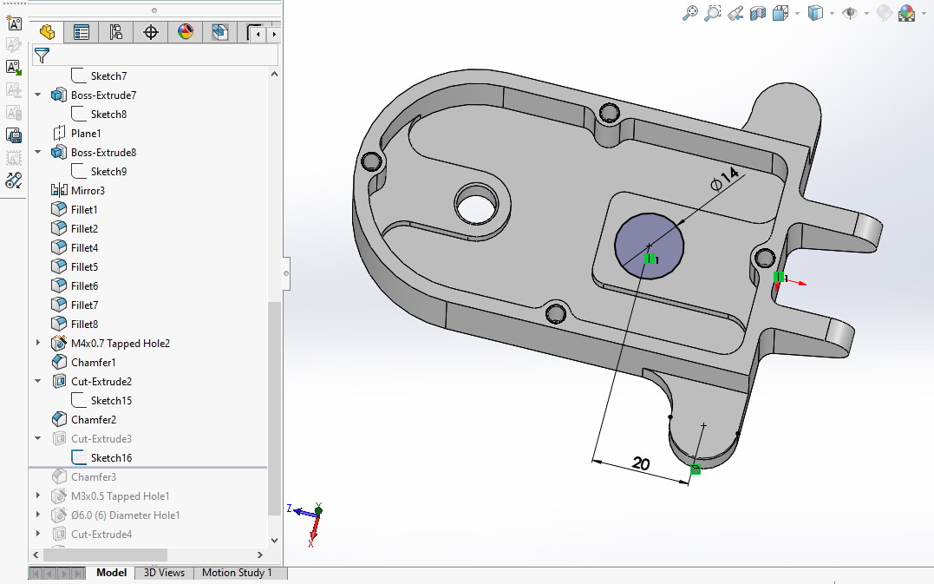934x584 pixels.
Task: Open the Display Style dropdown arrow
Action: pos(832,13)
